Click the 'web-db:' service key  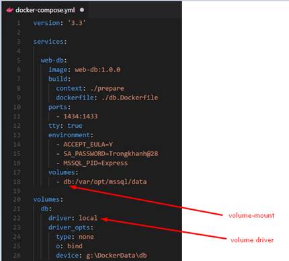(54, 61)
